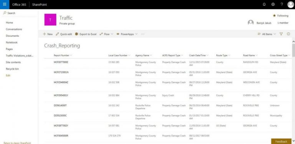The width and height of the screenshot is (295, 144).
Task: Open the more commands ellipsis
Action: 143,34
